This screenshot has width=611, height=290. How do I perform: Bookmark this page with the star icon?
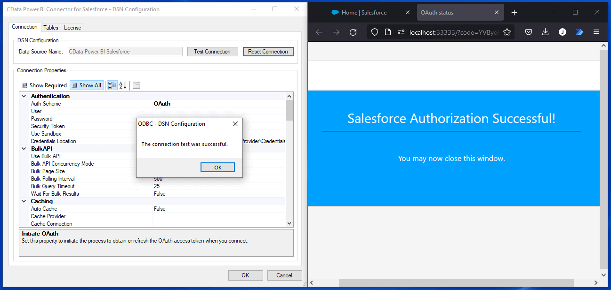coord(507,32)
